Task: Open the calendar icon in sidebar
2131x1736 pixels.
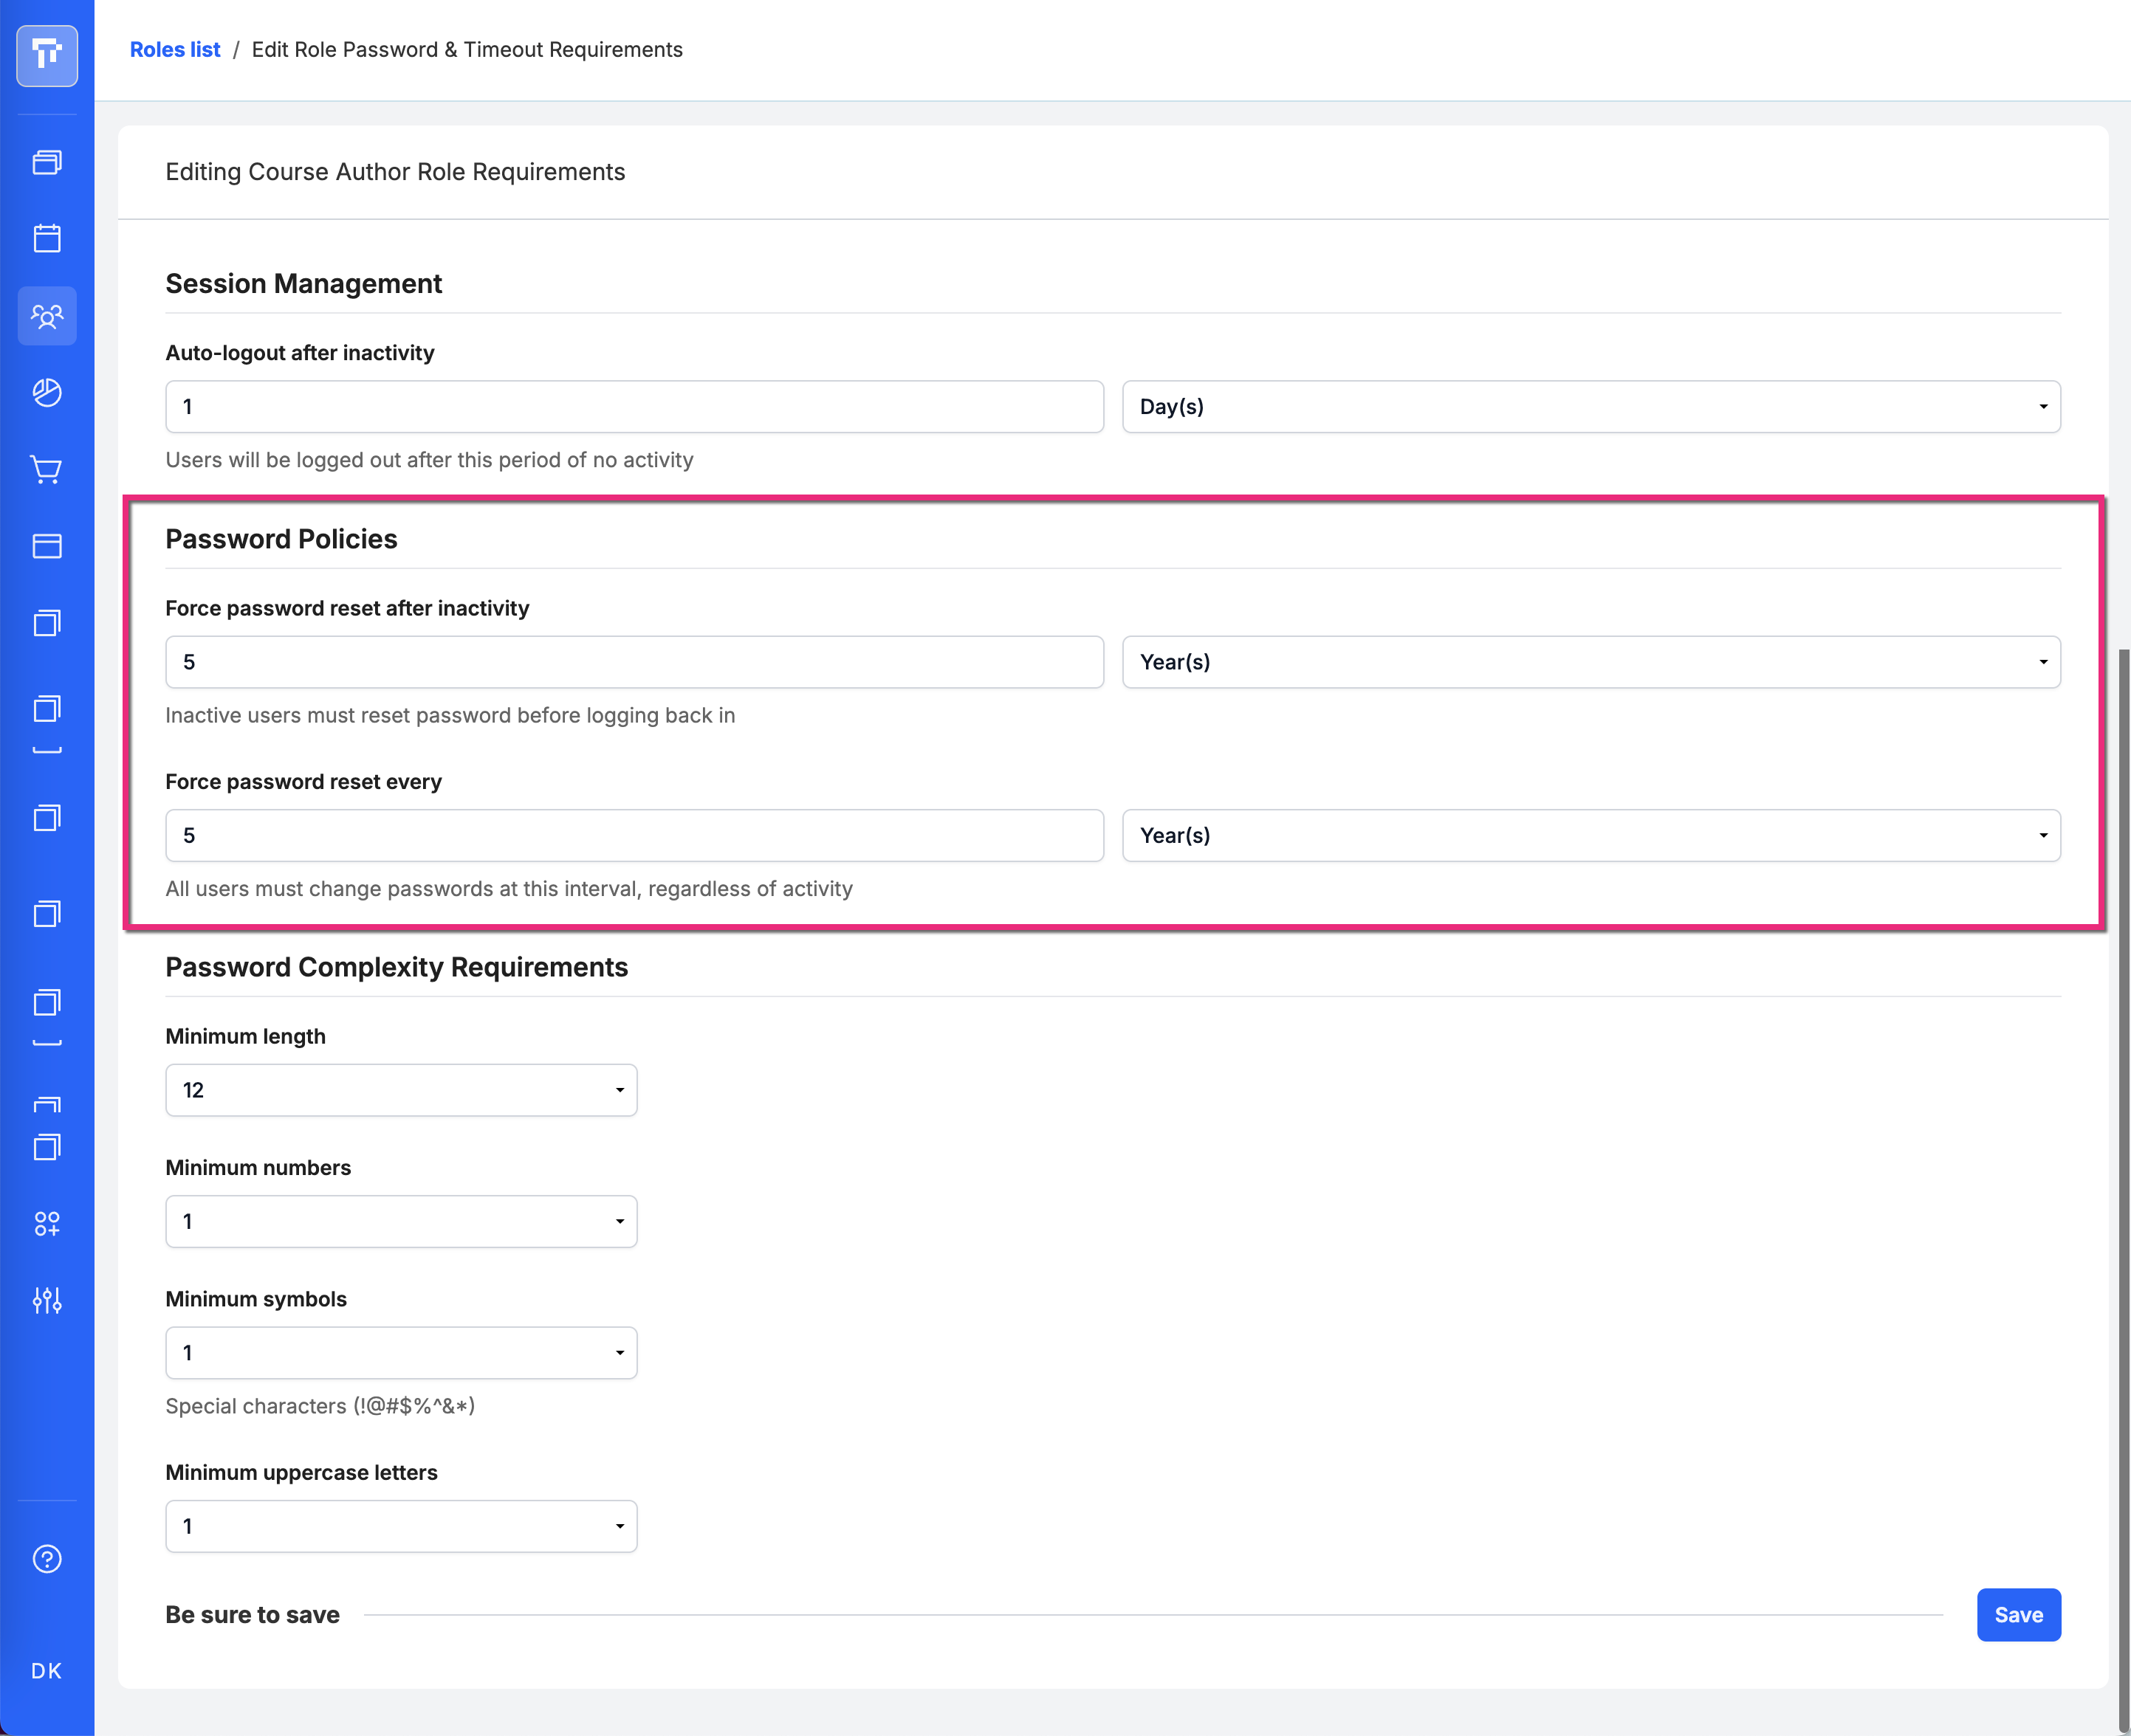Action: point(47,238)
